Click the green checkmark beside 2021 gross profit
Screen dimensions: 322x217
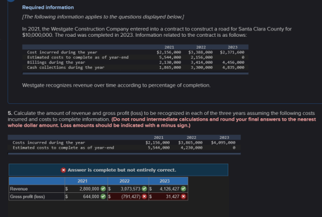tap(103, 196)
